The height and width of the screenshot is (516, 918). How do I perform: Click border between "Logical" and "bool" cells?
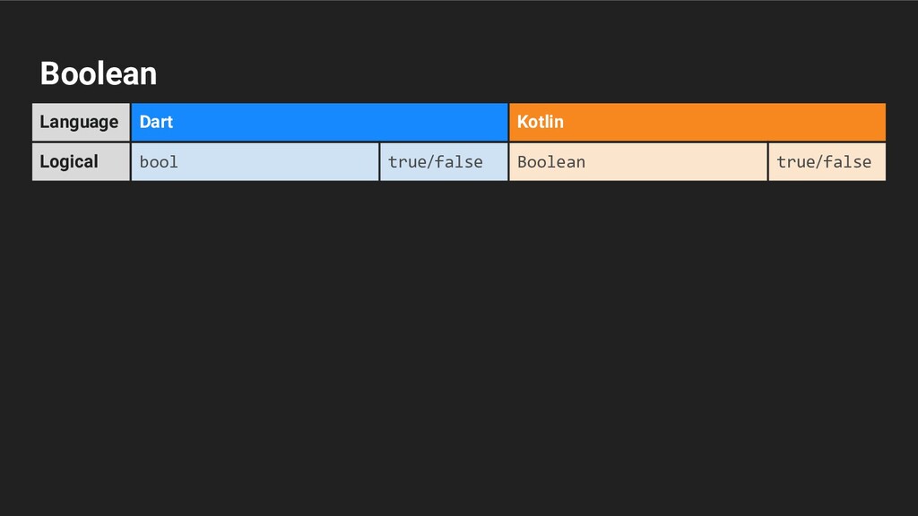(x=131, y=162)
